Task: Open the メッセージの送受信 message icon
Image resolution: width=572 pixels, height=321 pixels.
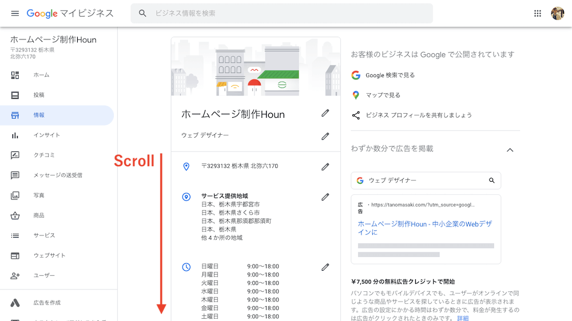Action: coord(15,175)
